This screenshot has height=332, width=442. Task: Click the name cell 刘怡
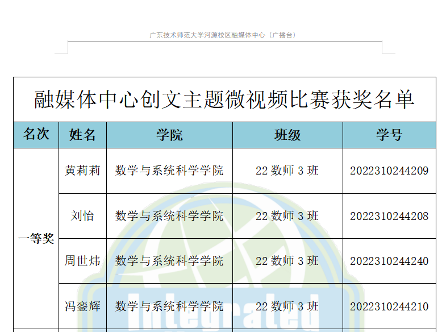click(82, 216)
